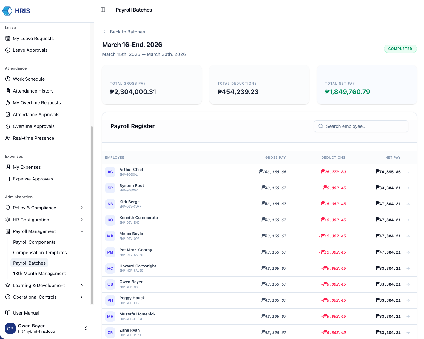Open Compensation Templates page
This screenshot has height=339, width=424.
(x=40, y=253)
